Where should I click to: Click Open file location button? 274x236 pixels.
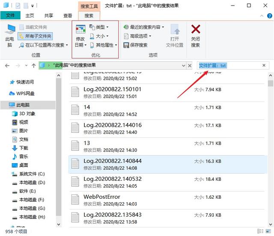(174, 36)
